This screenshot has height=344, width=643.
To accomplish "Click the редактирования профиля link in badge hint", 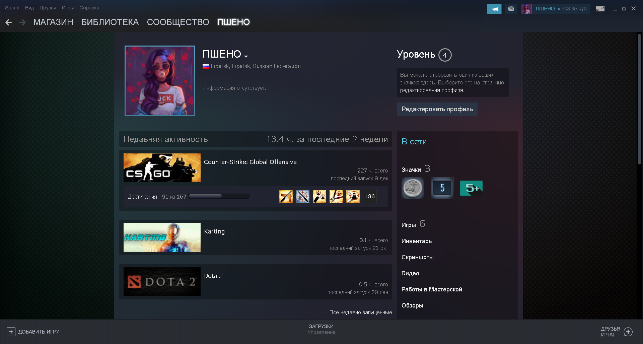I will pos(432,90).
